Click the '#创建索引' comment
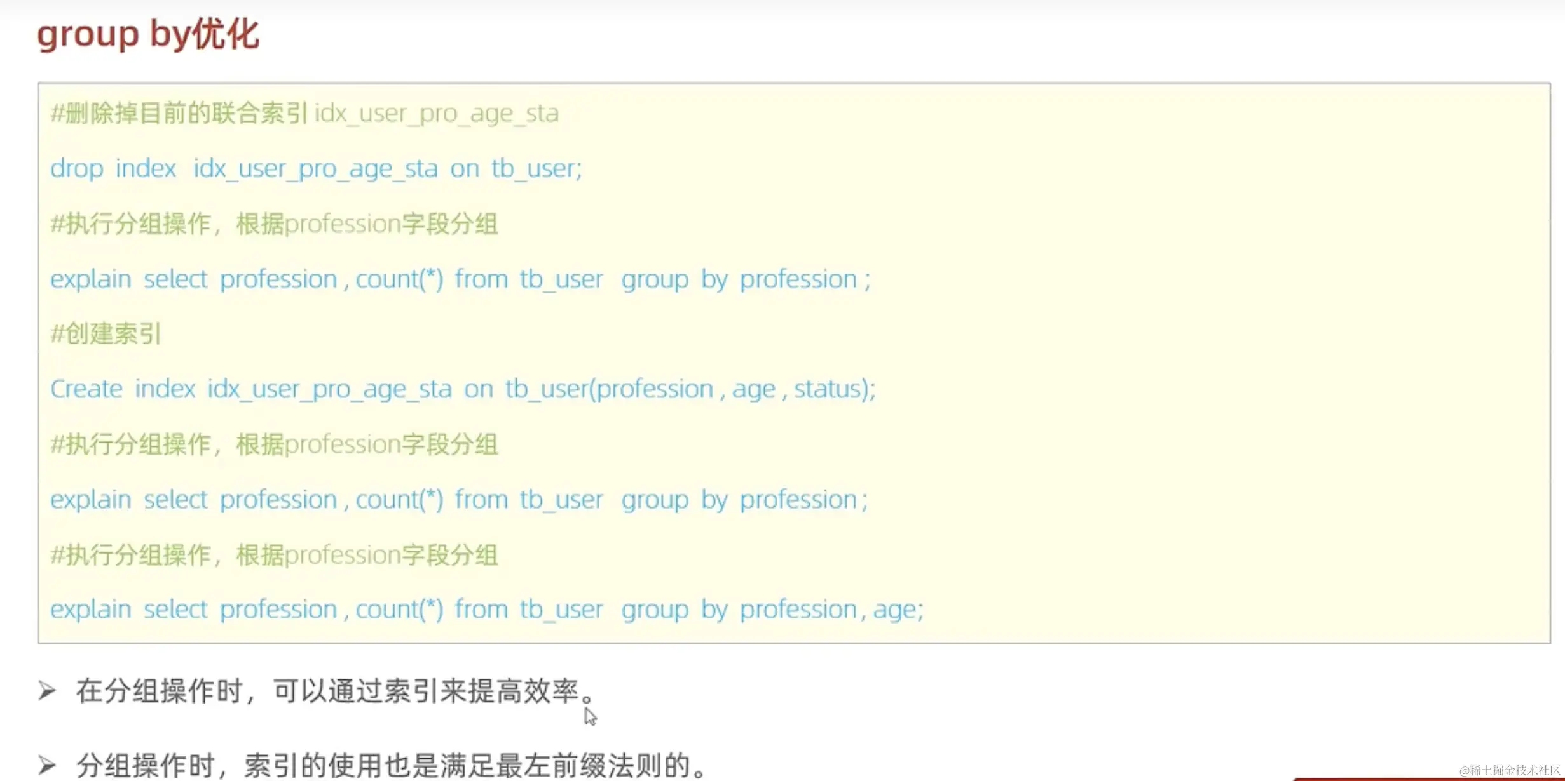Image resolution: width=1565 pixels, height=781 pixels. click(106, 334)
